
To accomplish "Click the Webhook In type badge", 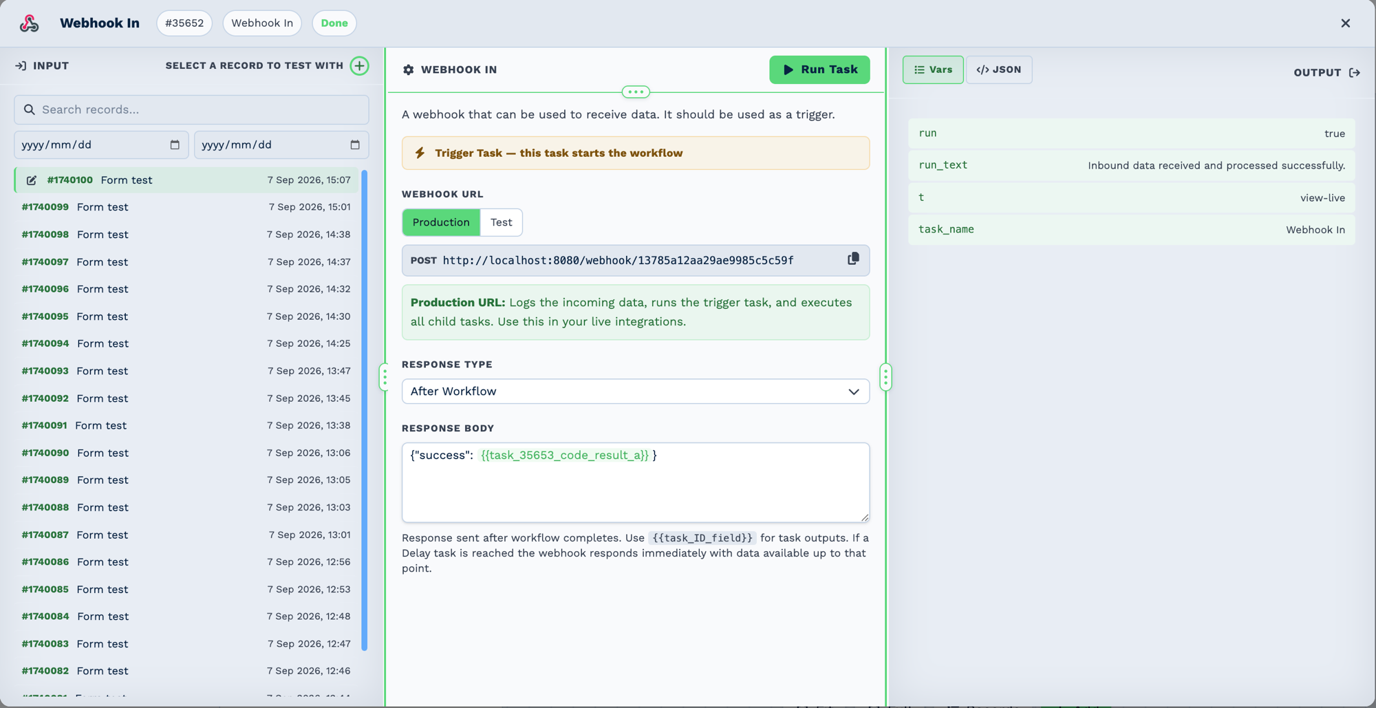I will coord(262,23).
